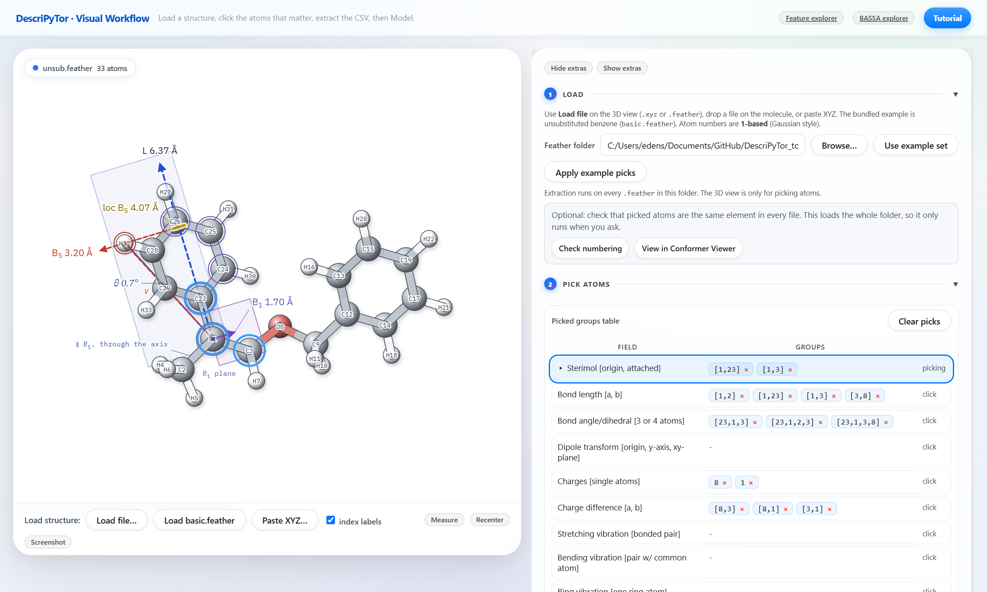Image resolution: width=987 pixels, height=592 pixels.
Task: Remove charge pick 1
Action: pyautogui.click(x=751, y=483)
